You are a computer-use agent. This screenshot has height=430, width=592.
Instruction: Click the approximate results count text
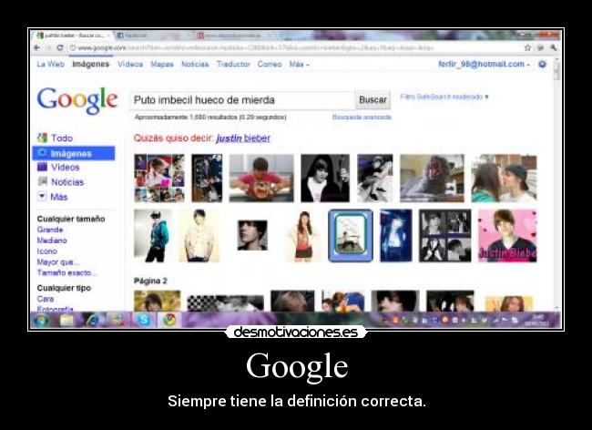(x=210, y=117)
